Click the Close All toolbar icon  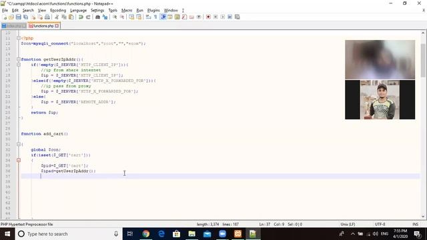pos(40,17)
